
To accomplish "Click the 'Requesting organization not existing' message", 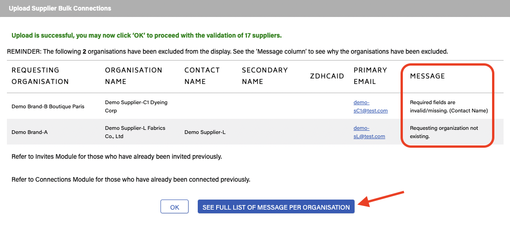I will (444, 132).
